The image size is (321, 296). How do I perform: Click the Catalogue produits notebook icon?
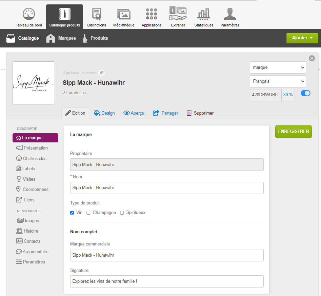tap(65, 14)
